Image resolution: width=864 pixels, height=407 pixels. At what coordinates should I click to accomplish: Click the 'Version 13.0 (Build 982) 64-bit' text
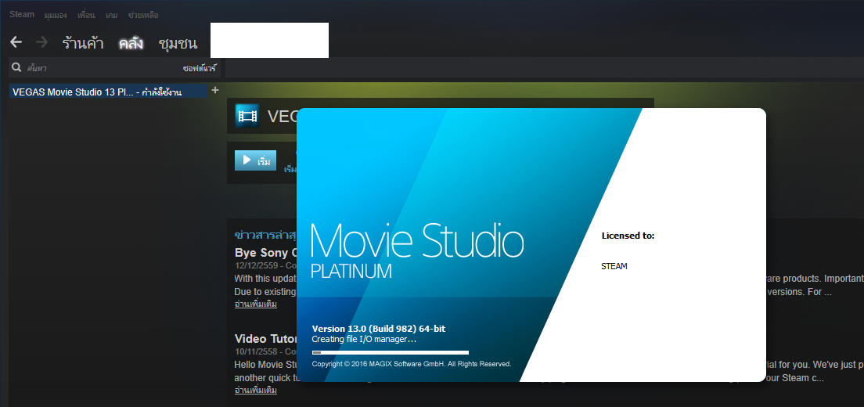point(379,329)
